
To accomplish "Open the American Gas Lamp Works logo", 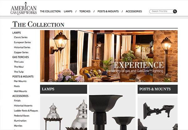I will (x=23, y=8).
